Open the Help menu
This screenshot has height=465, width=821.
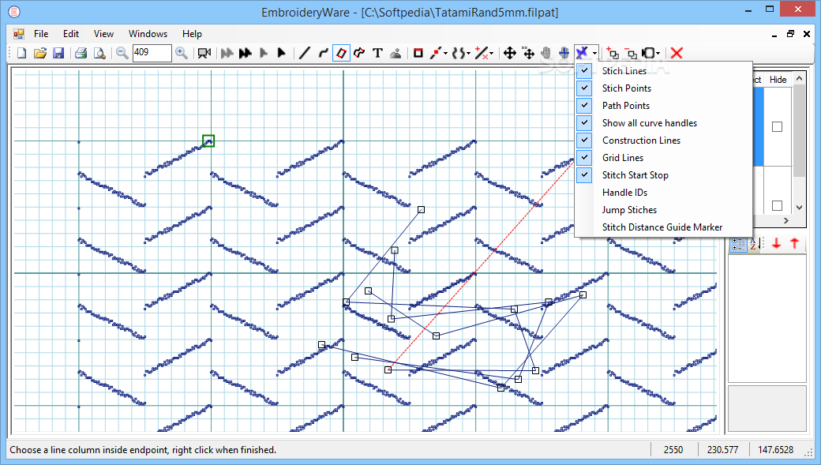click(x=192, y=33)
